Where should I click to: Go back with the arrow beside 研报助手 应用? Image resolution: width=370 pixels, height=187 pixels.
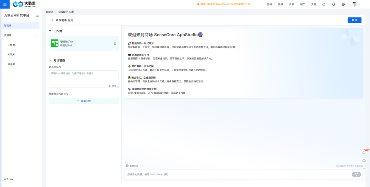[52, 20]
